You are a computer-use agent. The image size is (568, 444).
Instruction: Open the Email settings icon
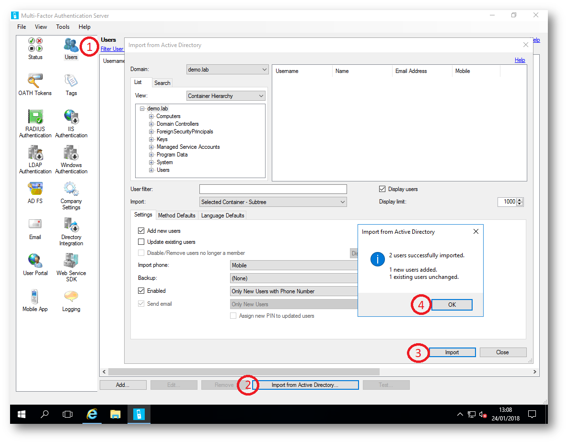click(35, 228)
